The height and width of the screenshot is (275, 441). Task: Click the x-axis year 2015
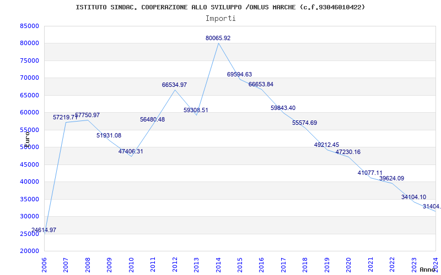point(240,265)
